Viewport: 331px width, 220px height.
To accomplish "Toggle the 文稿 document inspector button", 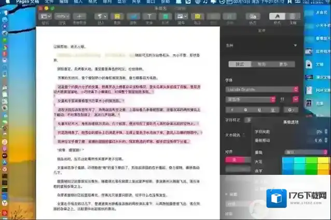I will (293, 17).
